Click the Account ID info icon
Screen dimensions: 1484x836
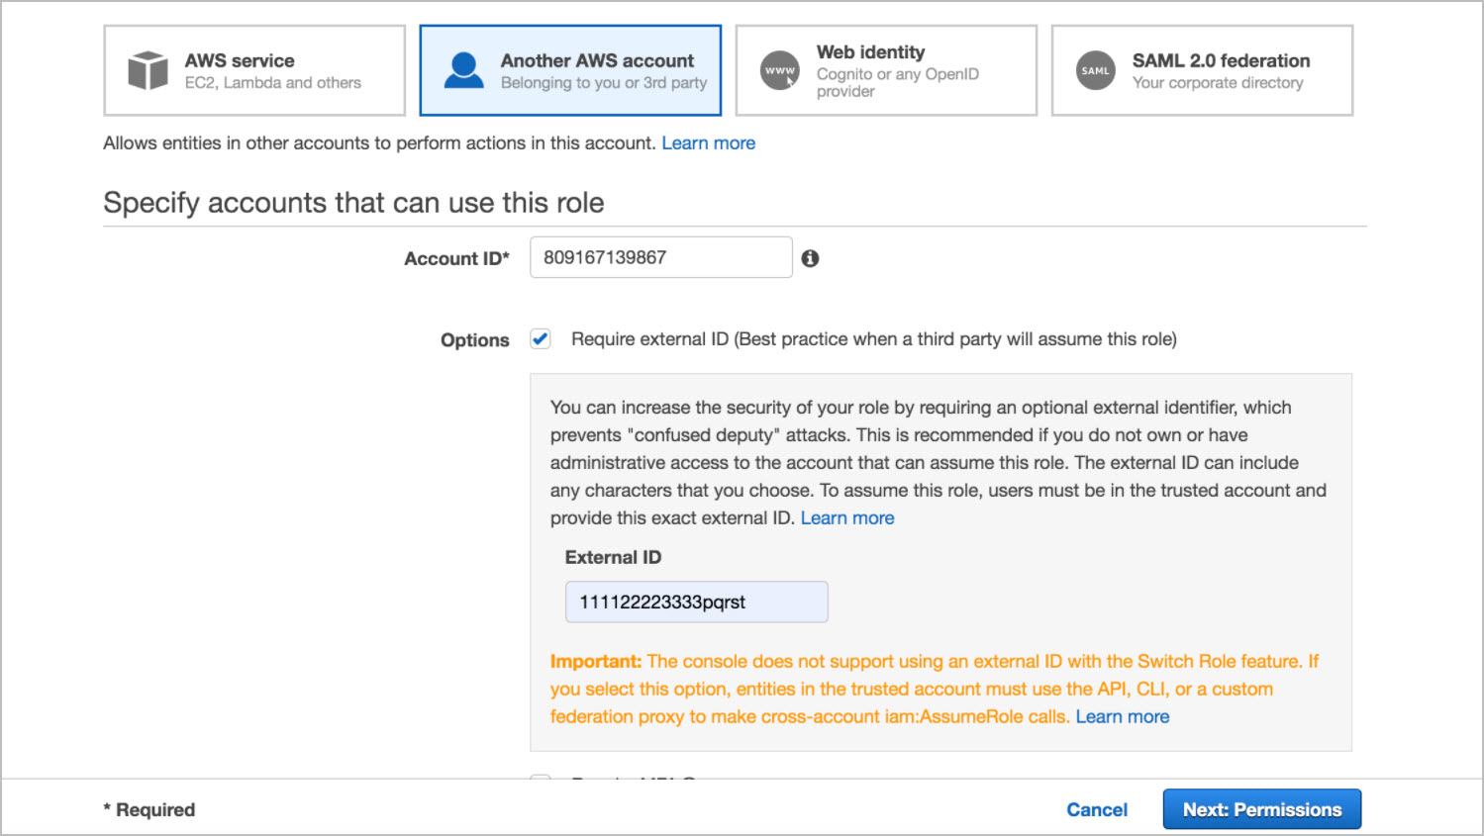point(810,258)
